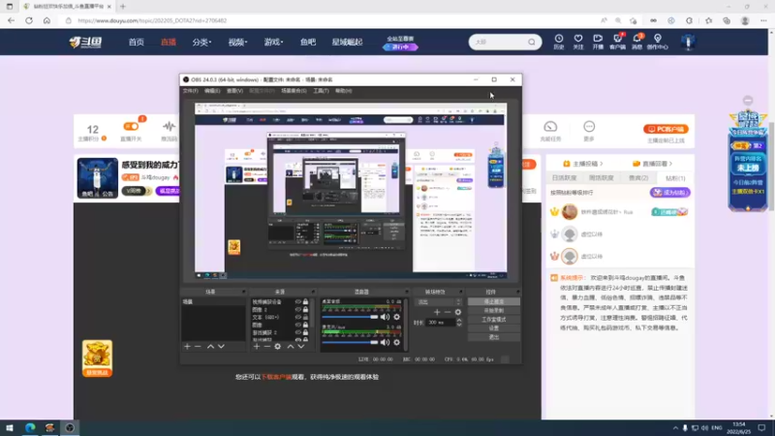Move source down in sources panel

click(301, 347)
